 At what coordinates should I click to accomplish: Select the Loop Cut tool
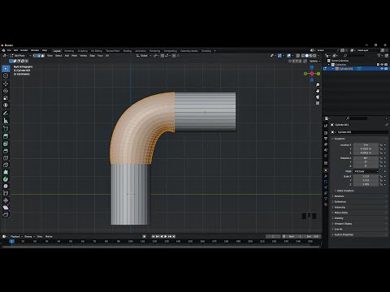point(6,158)
